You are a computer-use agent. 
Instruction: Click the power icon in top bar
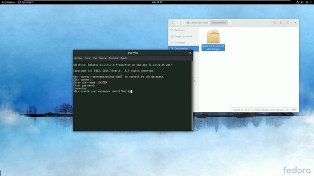pyautogui.click(x=307, y=2)
